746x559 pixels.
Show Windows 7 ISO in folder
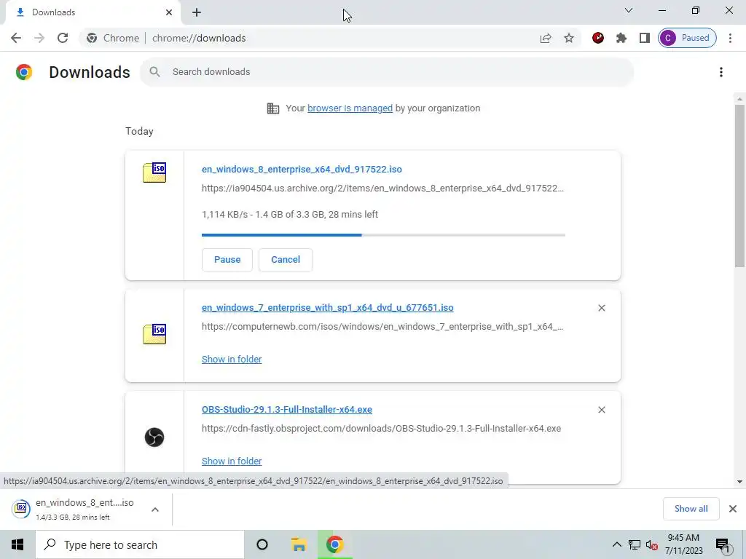[x=232, y=360]
